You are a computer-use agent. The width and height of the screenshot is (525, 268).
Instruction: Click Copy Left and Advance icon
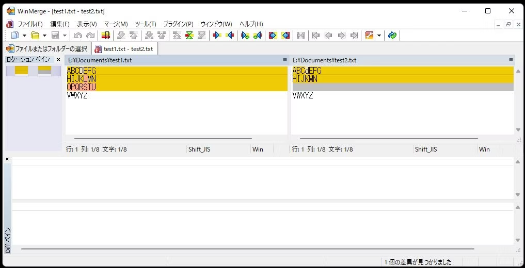pos(258,35)
